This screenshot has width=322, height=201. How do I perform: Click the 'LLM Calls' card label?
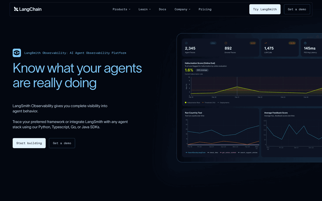[268, 52]
